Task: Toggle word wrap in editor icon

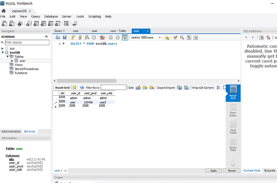Action: click(196, 37)
